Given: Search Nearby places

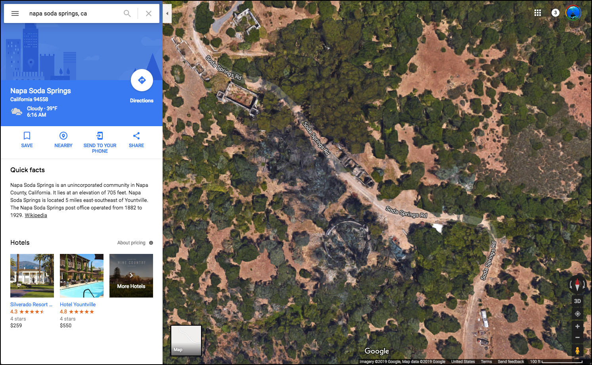Looking at the screenshot, I should tap(63, 140).
